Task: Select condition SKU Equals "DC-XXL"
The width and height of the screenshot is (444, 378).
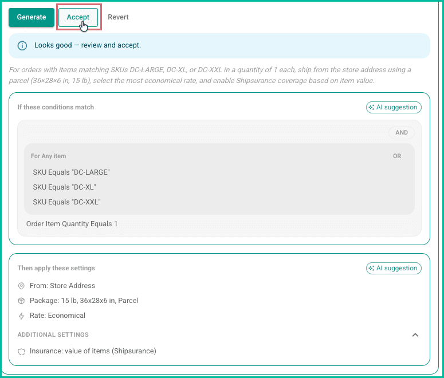Action: tap(66, 202)
